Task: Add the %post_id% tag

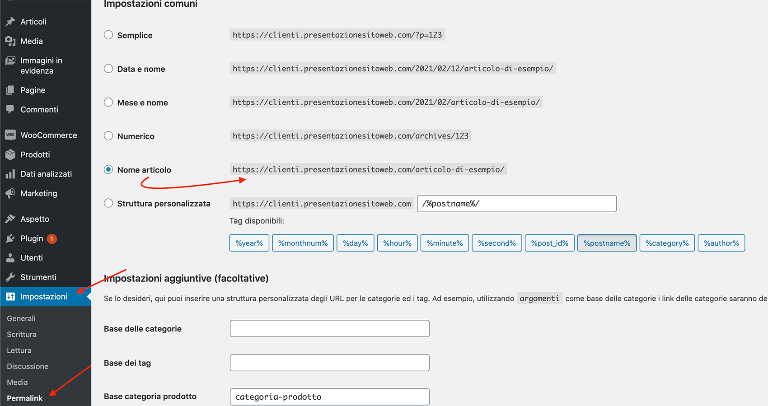Action: 550,243
